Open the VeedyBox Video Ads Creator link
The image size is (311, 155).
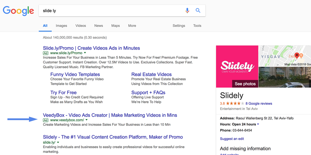click(x=110, y=115)
